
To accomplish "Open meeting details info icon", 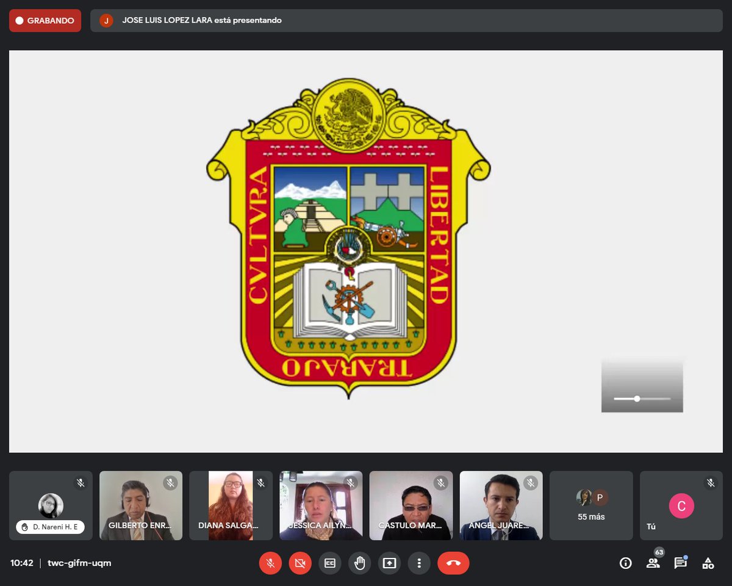I will [x=625, y=563].
